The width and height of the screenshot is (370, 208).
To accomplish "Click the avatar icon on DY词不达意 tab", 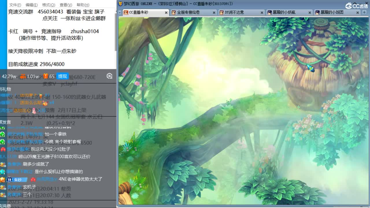I will (221, 12).
